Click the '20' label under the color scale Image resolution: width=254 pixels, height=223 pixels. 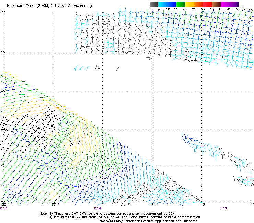coord(184,9)
